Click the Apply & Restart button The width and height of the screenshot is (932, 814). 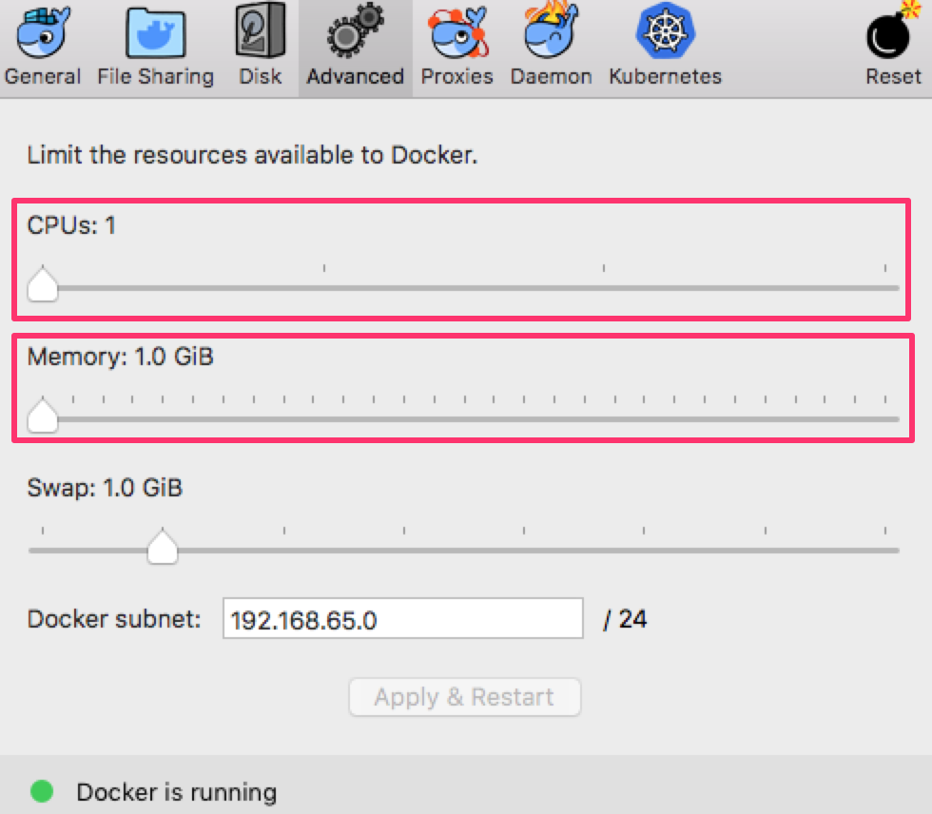click(x=464, y=697)
